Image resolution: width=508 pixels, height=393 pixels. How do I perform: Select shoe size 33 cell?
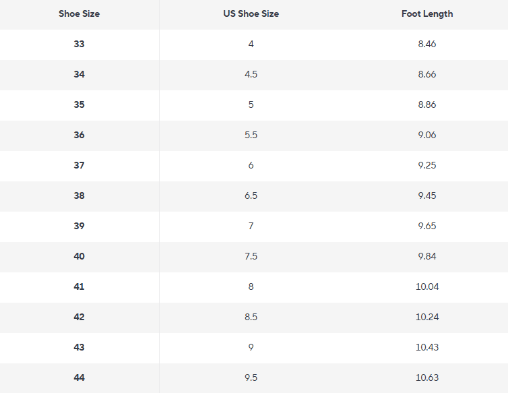(x=79, y=44)
